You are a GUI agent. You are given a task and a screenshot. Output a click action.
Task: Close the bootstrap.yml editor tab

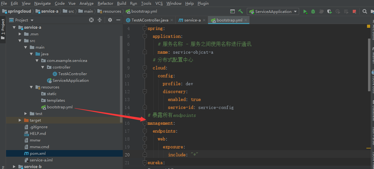point(246,20)
